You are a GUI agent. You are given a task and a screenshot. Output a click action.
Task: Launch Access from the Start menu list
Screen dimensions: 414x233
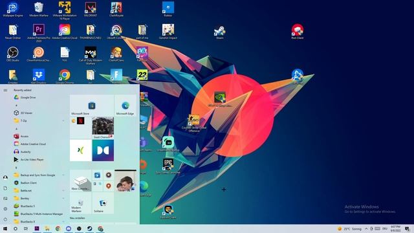38,137
